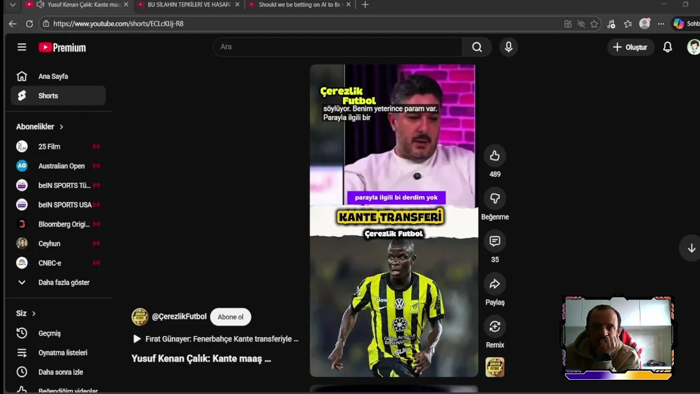Click the 35 comments count
Viewport: 700px width, 394px height.
495,260
